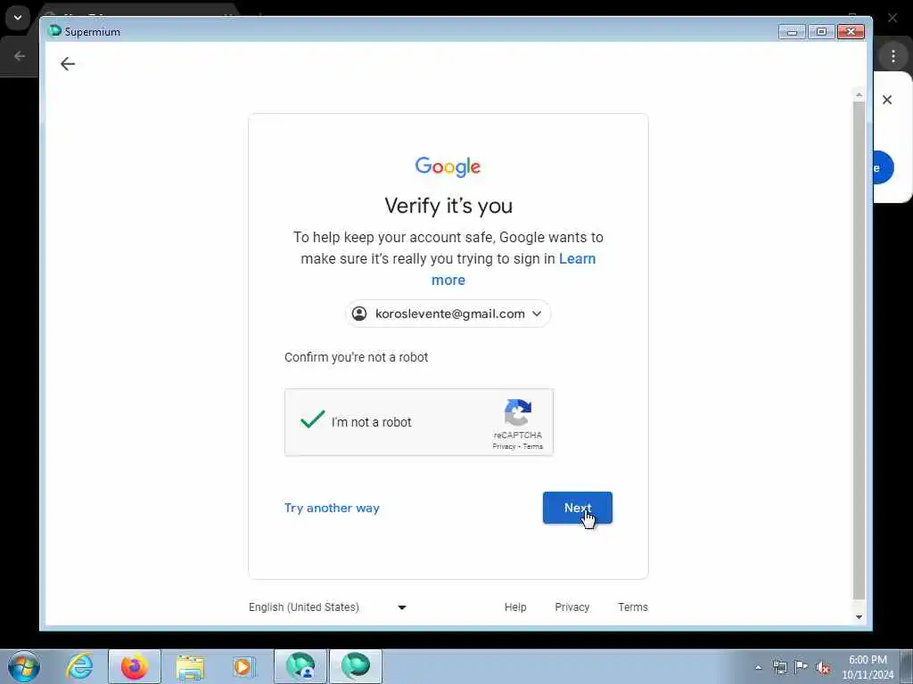Click the scrollbar down arrow
This screenshot has height=684, width=913.
coord(859,617)
